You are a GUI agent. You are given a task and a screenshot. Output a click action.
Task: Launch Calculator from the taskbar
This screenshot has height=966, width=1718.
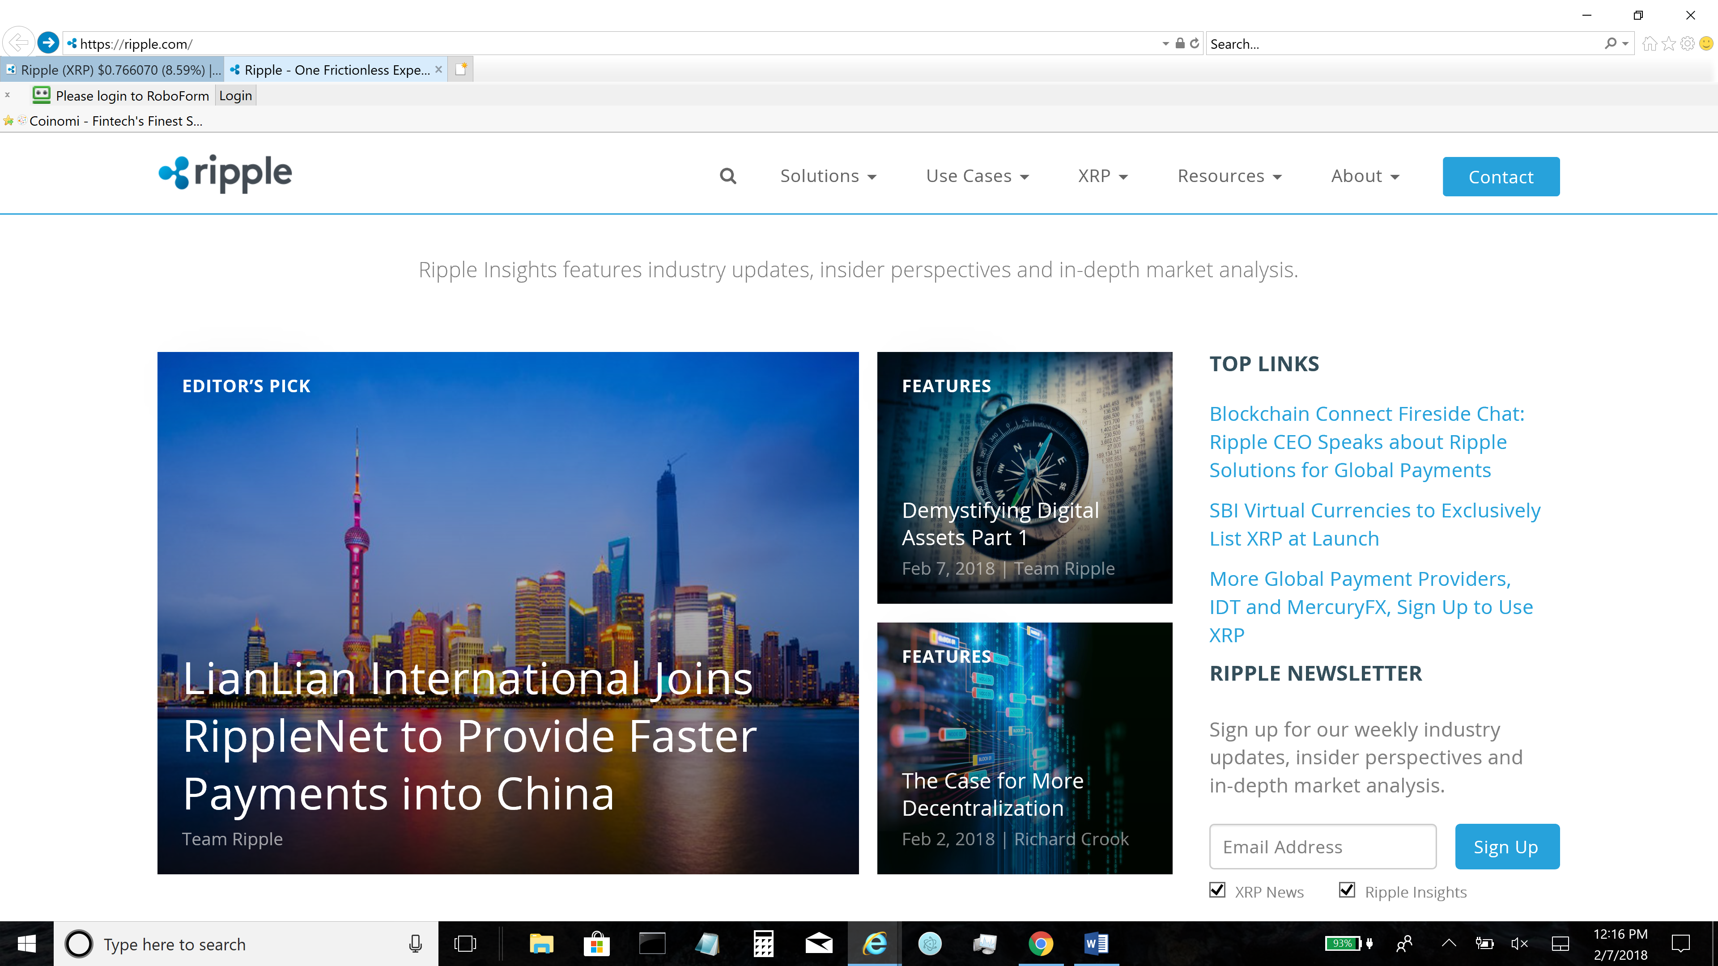(x=763, y=944)
